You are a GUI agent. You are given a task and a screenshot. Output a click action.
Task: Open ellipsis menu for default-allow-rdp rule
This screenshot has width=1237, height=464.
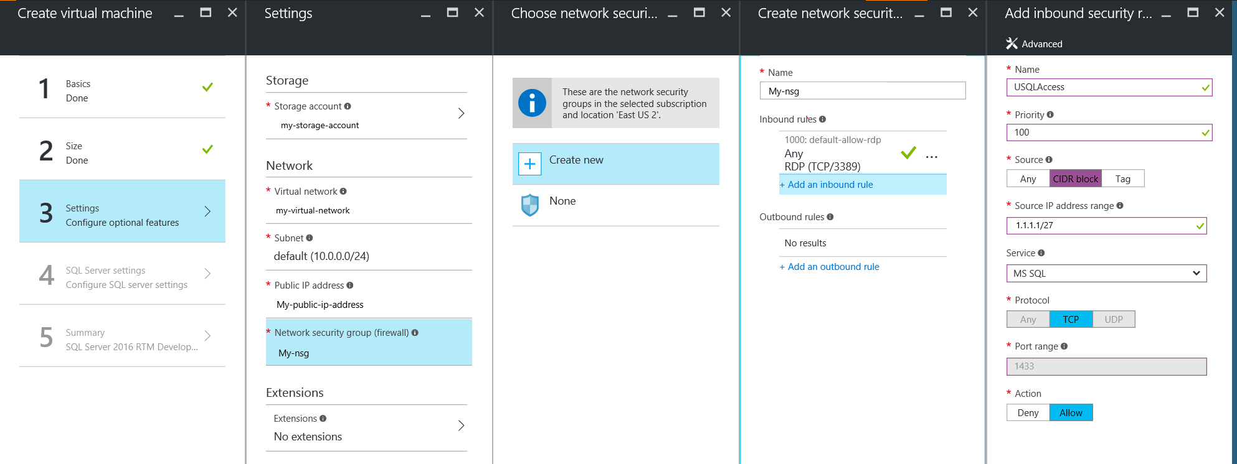932,157
